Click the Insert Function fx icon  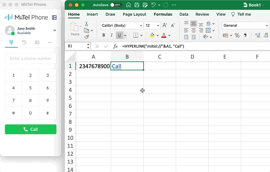pos(115,46)
